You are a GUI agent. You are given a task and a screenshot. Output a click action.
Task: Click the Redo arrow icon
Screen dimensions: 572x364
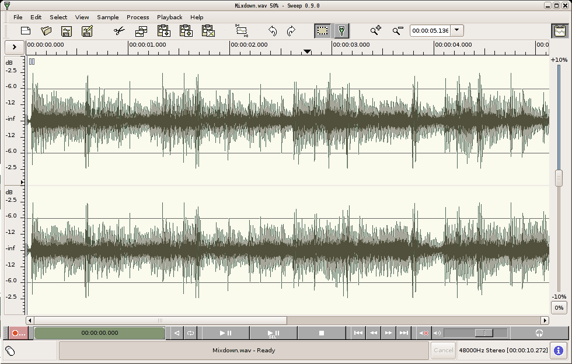(x=291, y=31)
